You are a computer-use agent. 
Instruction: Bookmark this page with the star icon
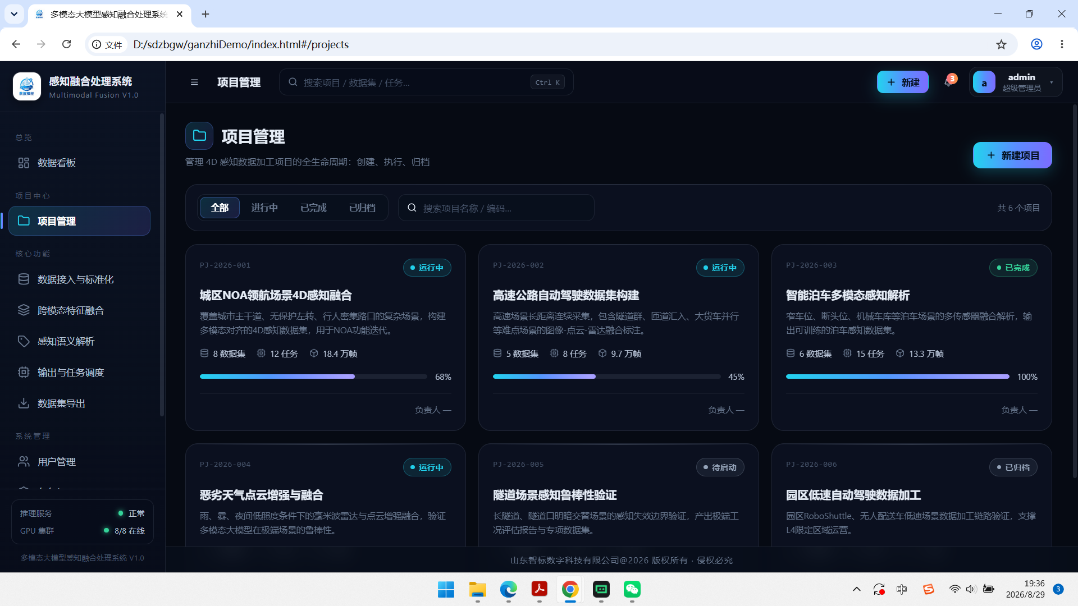[x=1001, y=44]
